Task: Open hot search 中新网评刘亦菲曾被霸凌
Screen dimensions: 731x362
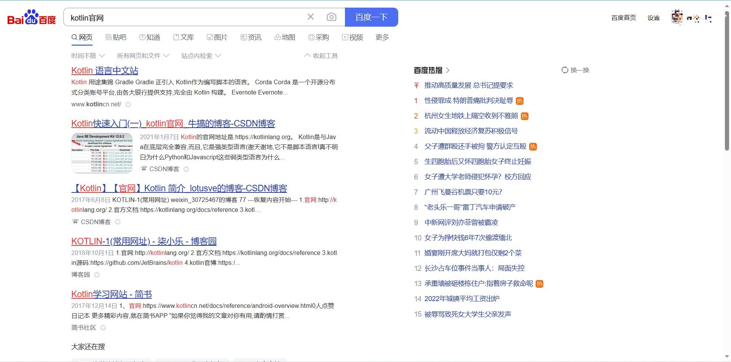Action: coord(461,223)
